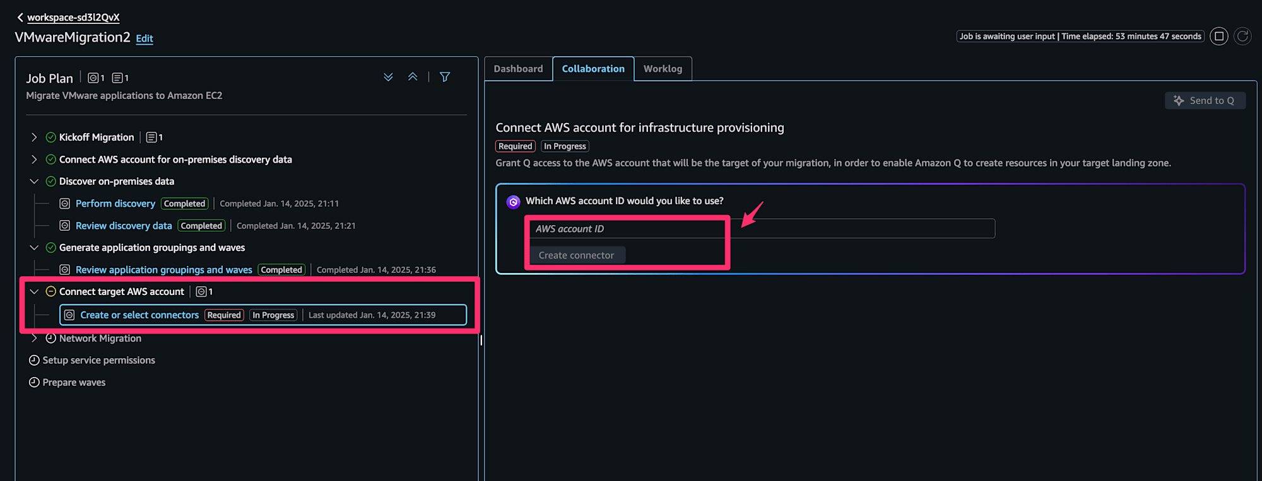The height and width of the screenshot is (481, 1262).
Task: Switch to the Worklog tab
Action: [x=663, y=69]
